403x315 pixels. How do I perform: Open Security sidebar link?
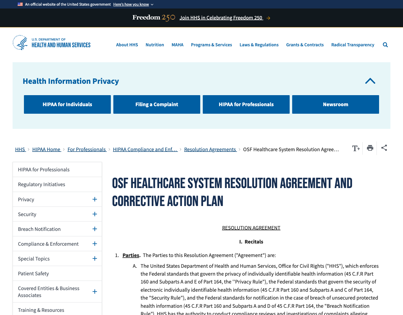27,214
